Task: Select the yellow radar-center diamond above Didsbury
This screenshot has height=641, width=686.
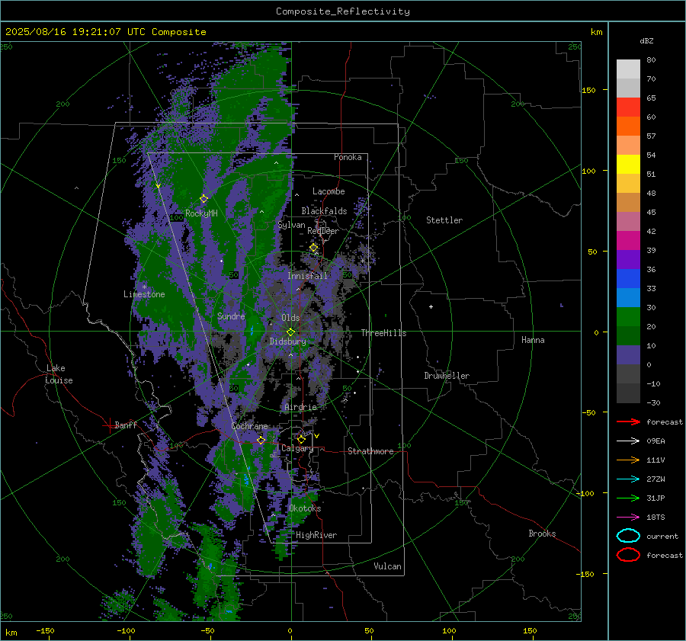Action: tap(290, 332)
